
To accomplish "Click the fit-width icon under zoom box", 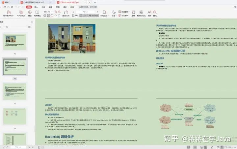I will pyautogui.click(x=52, y=15).
